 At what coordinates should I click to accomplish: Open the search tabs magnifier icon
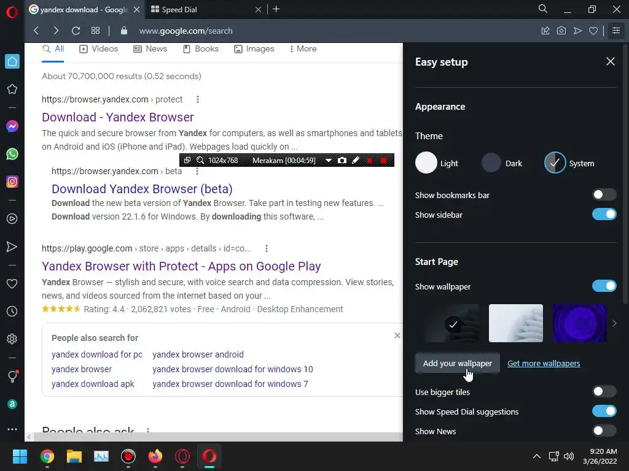click(x=543, y=9)
